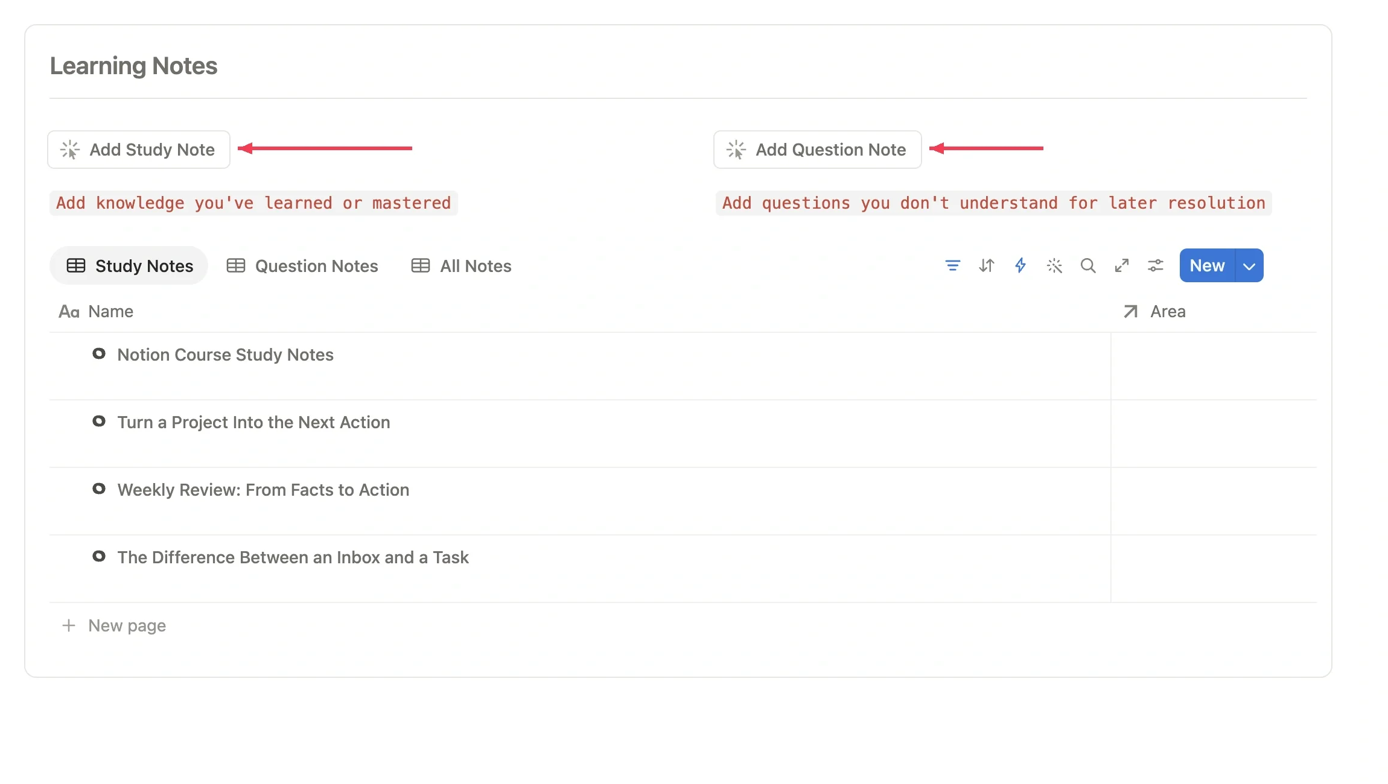Switch to Question Notes tab
The image size is (1388, 784).
[302, 266]
